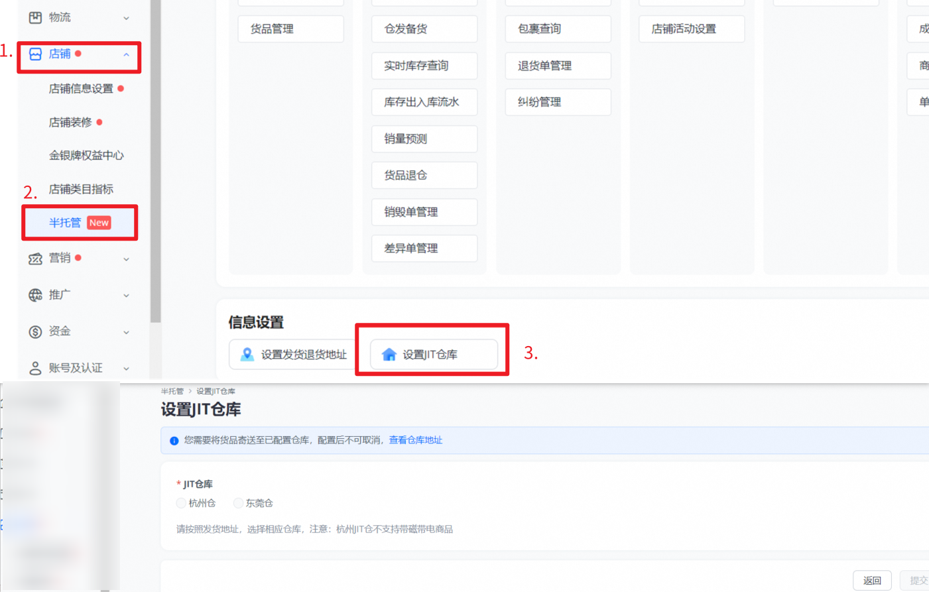Image resolution: width=929 pixels, height=592 pixels.
Task: Expand the 推广 menu chevron
Action: click(x=127, y=296)
